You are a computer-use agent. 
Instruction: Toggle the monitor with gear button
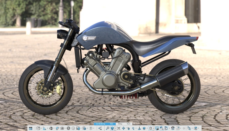157,128
